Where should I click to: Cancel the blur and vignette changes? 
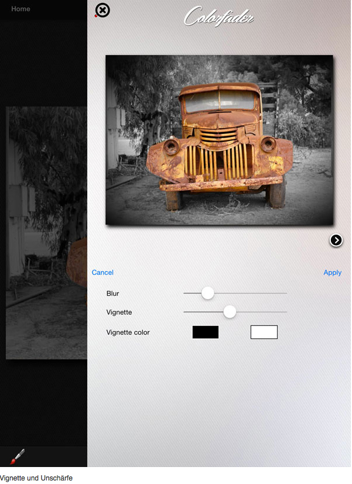tap(102, 272)
